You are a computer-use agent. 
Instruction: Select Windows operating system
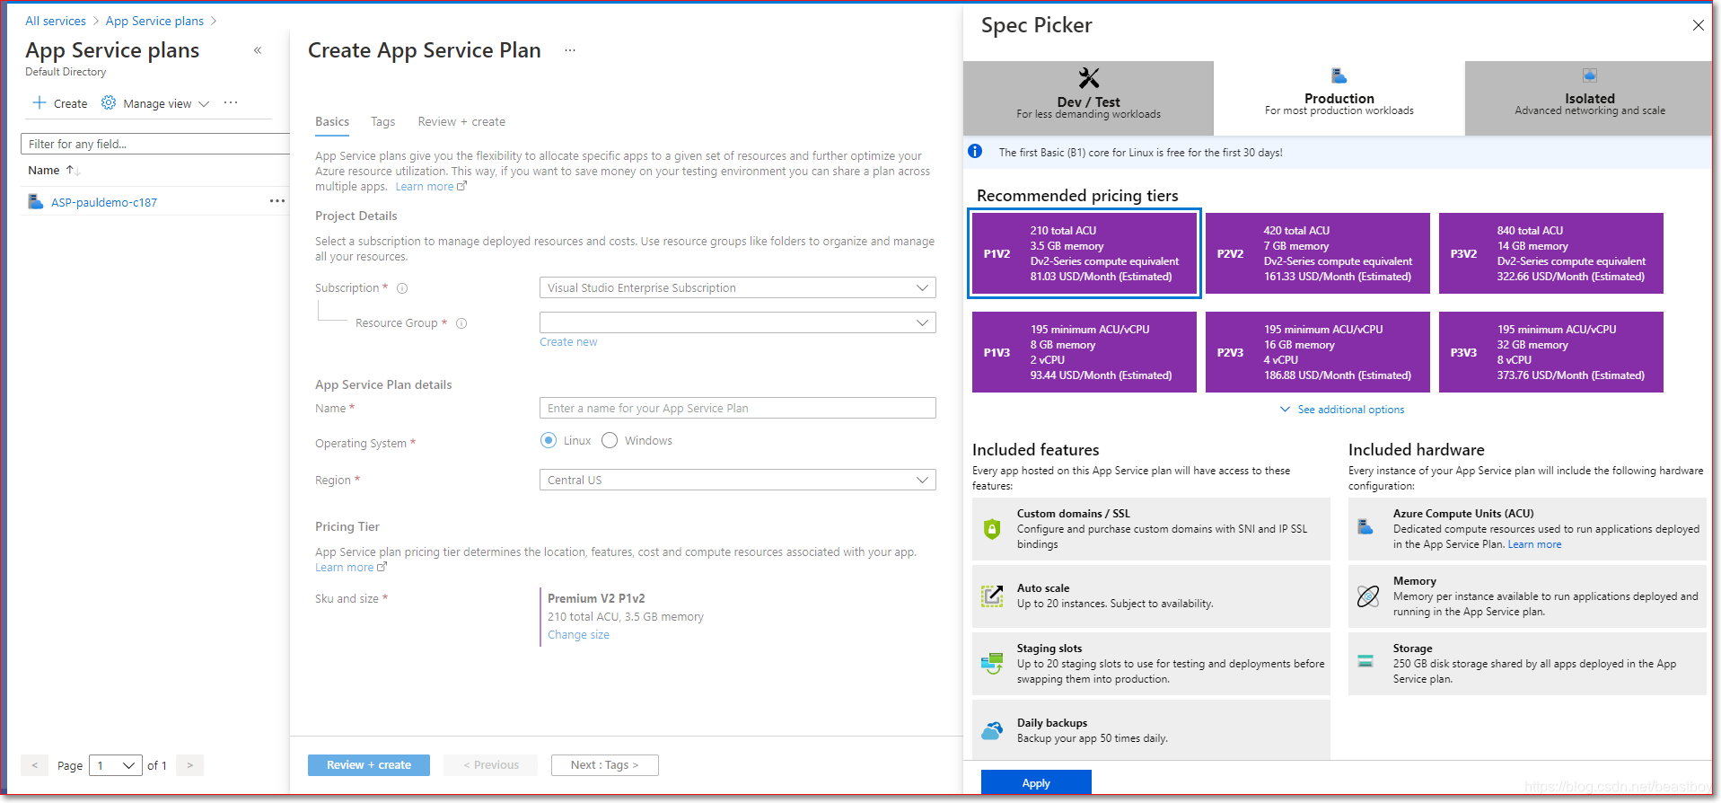pos(610,440)
